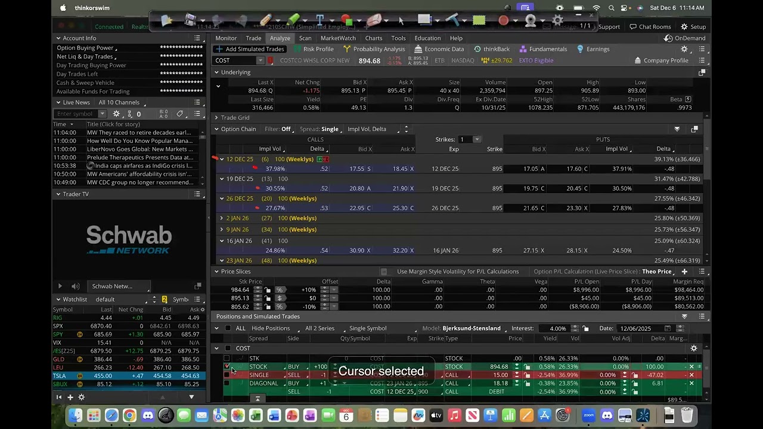Image resolution: width=763 pixels, height=429 pixels.
Task: Click the news tag filter icon
Action: tap(180, 114)
